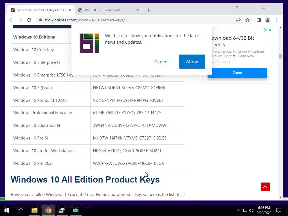Select key NRG8B-VKK3Q-CXVCJ-9G2XF-6Q84J
Viewport: 288px width, 216px height.
pos(127,151)
